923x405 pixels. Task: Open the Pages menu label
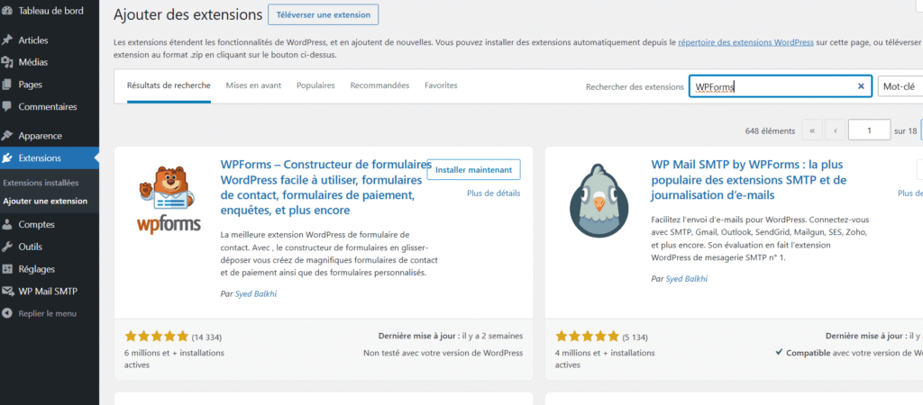coord(30,85)
